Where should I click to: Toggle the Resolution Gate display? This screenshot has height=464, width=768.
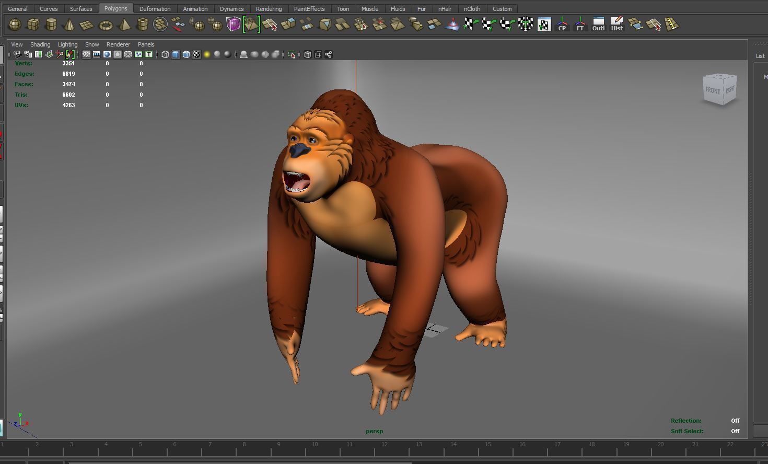pyautogui.click(x=107, y=54)
